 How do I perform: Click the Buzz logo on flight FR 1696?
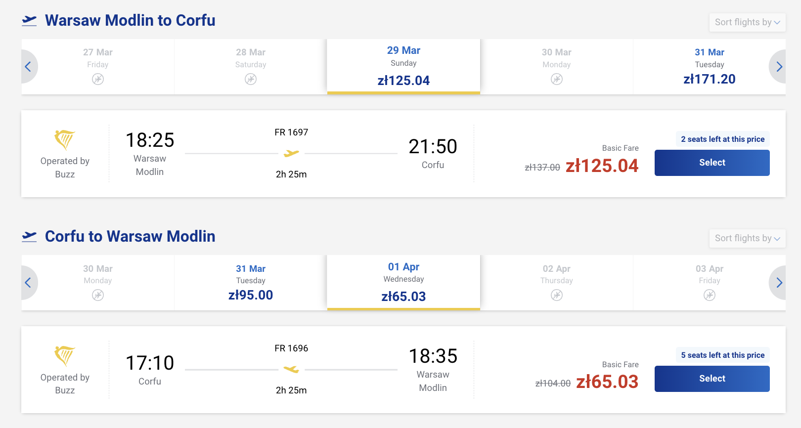click(65, 356)
